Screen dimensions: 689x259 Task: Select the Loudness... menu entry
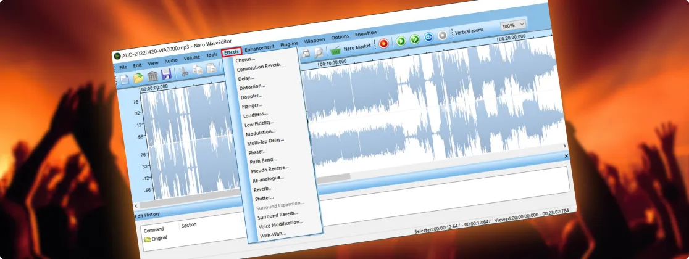pyautogui.click(x=256, y=115)
